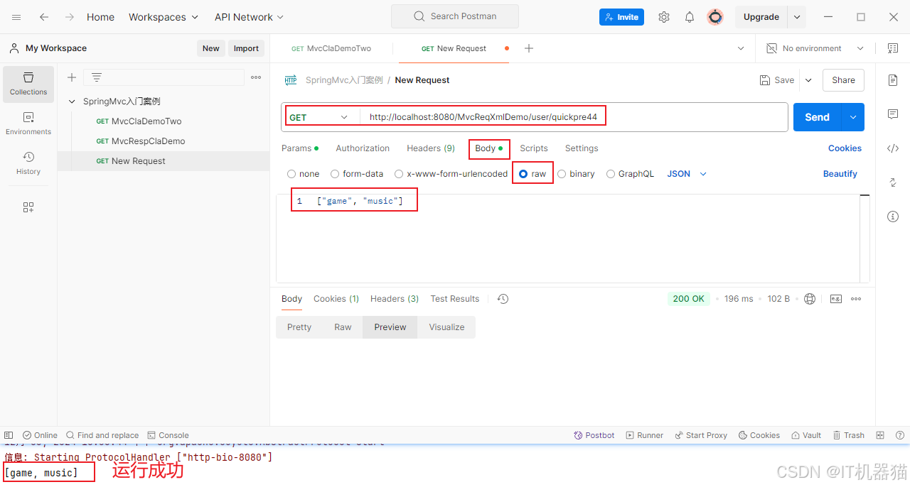This screenshot has height=487, width=910.
Task: Open the Code snippet pane
Action: pyautogui.click(x=893, y=148)
